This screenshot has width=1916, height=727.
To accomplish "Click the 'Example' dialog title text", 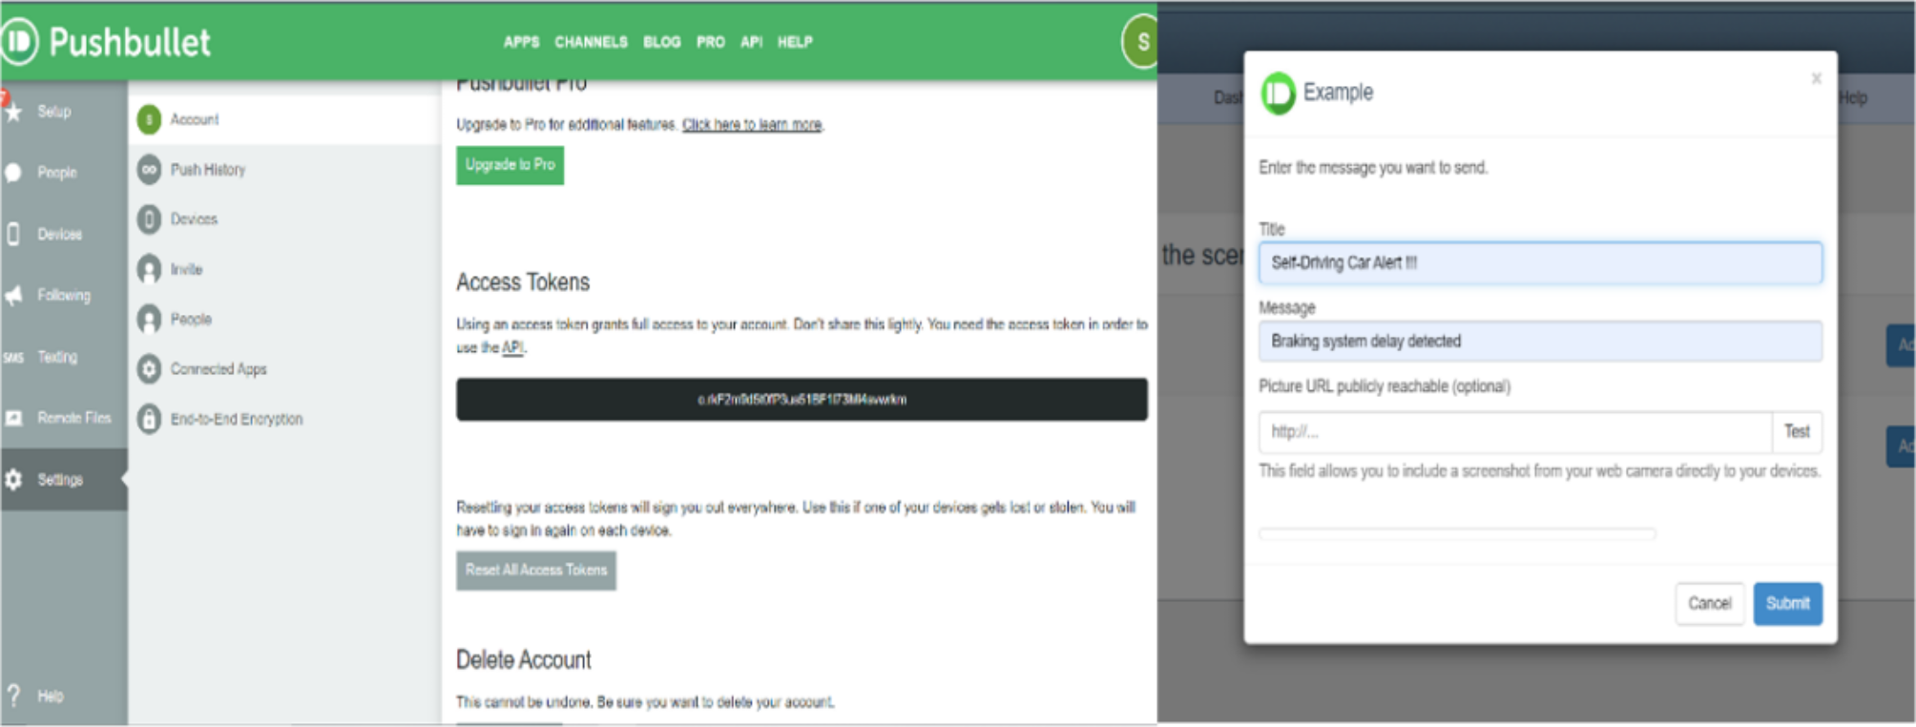I will tap(1339, 93).
